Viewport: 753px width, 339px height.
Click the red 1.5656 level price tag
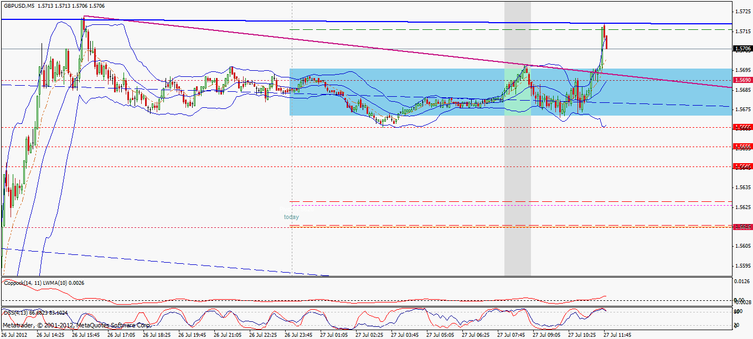pos(742,147)
